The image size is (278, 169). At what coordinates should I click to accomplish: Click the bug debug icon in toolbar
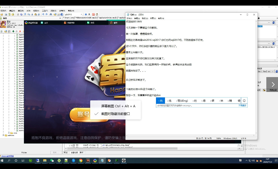[89, 14]
